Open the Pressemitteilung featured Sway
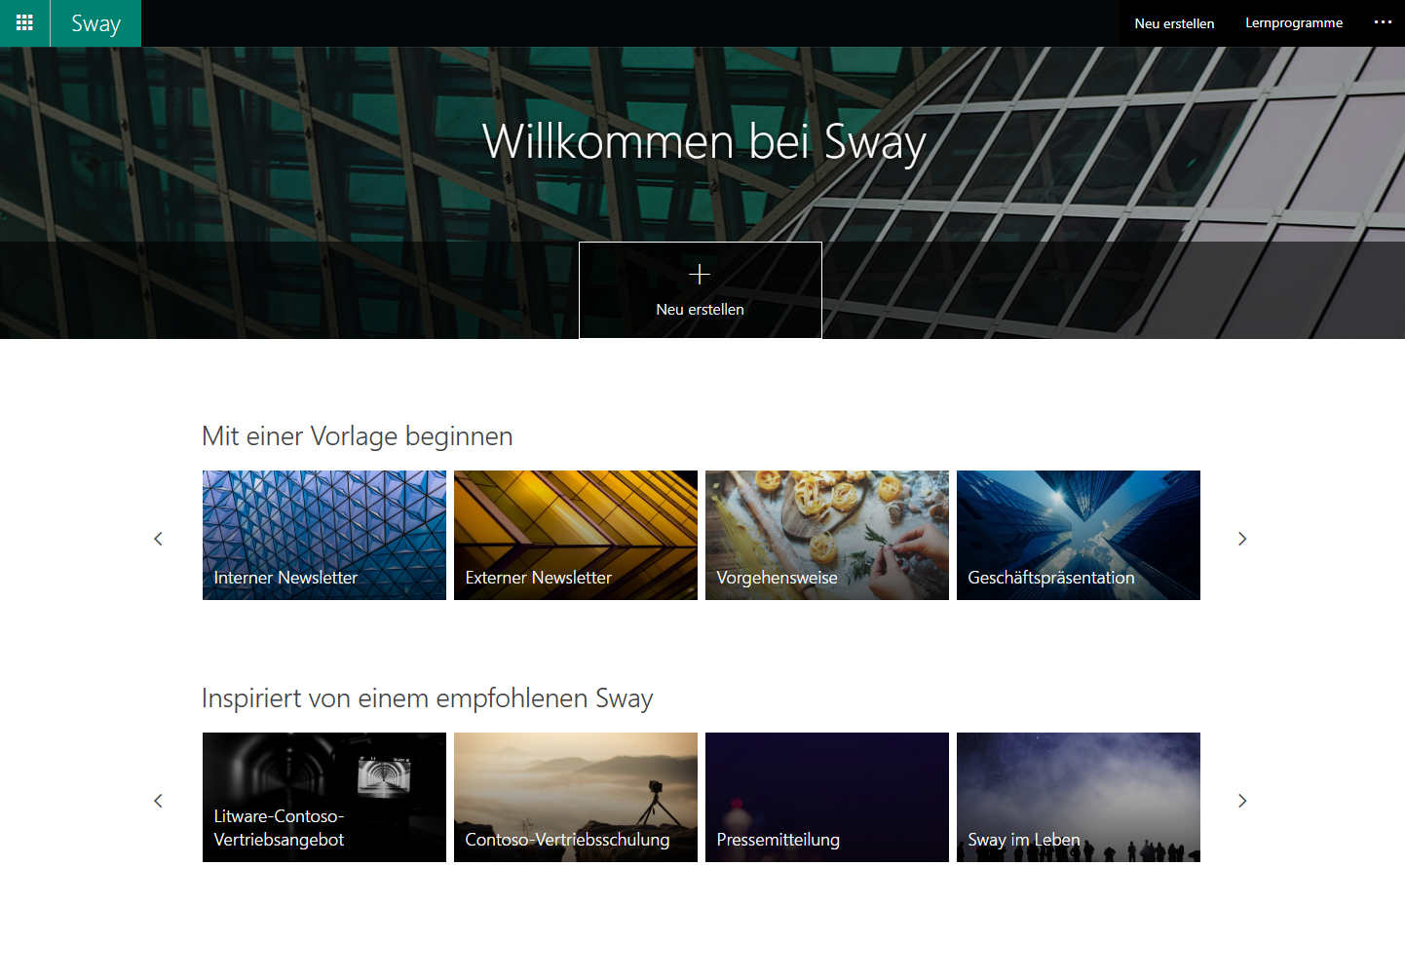 [827, 797]
